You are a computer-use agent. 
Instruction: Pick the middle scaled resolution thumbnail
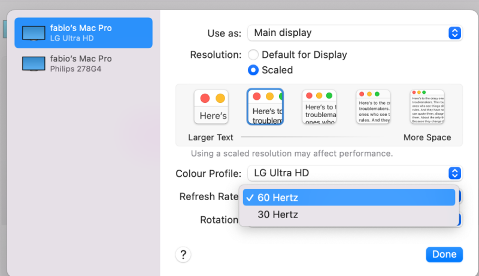point(319,107)
